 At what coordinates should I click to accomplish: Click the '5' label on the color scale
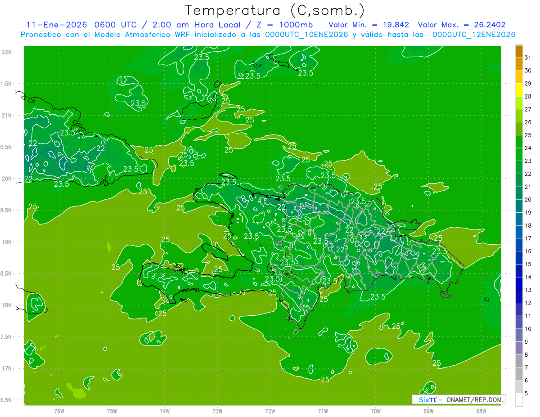click(x=526, y=394)
